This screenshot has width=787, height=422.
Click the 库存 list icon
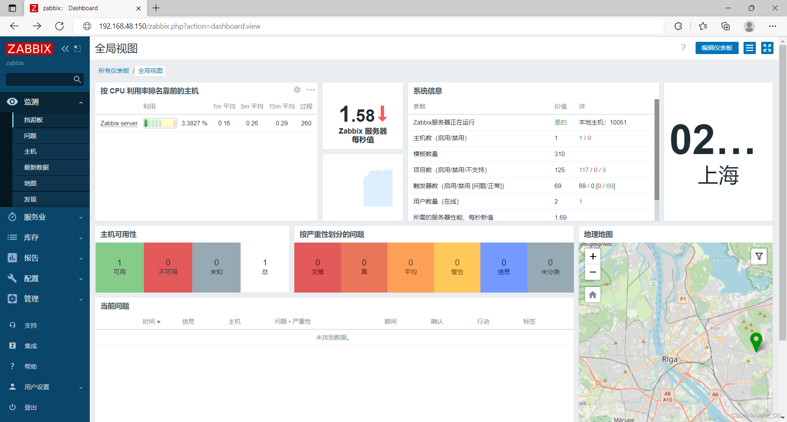[12, 237]
